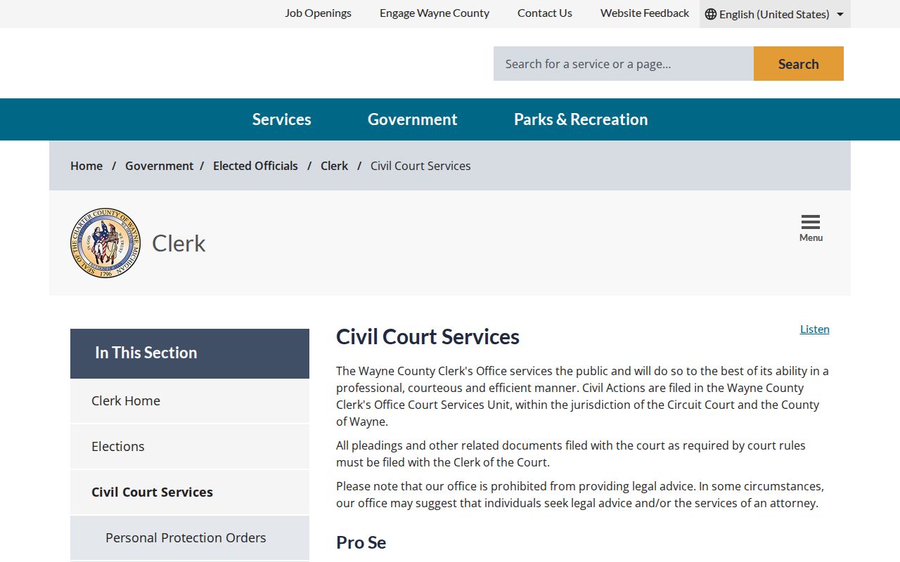Click the Clerk department heading
The image size is (900, 562).
pos(179,243)
